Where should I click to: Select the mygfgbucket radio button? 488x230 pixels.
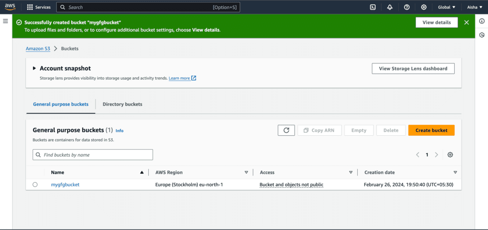click(35, 185)
